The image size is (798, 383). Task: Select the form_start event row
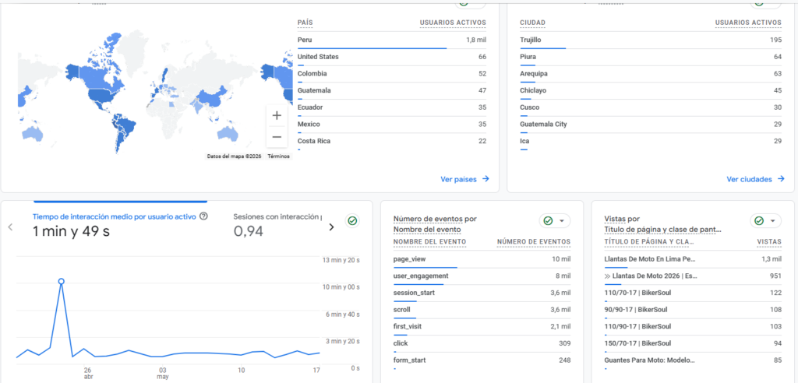[482, 360]
